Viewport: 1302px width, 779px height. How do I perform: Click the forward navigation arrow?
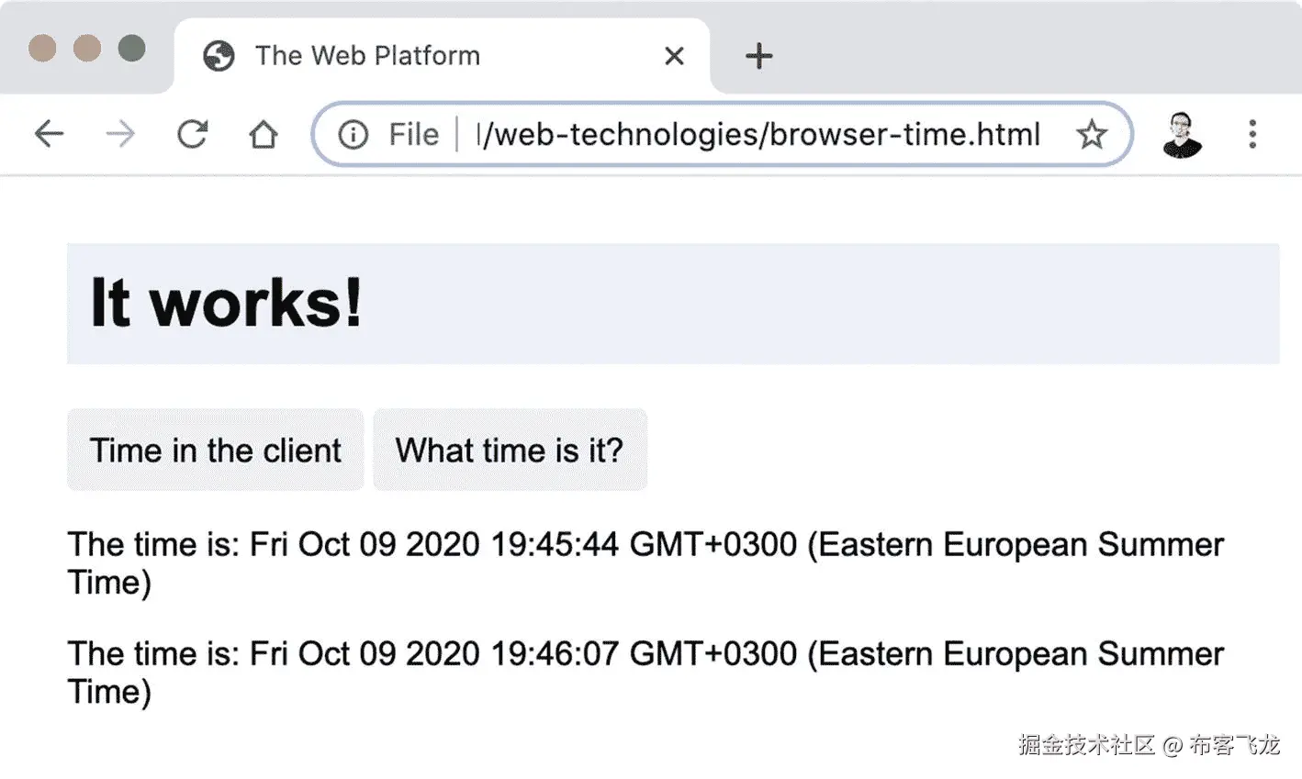tap(120, 135)
